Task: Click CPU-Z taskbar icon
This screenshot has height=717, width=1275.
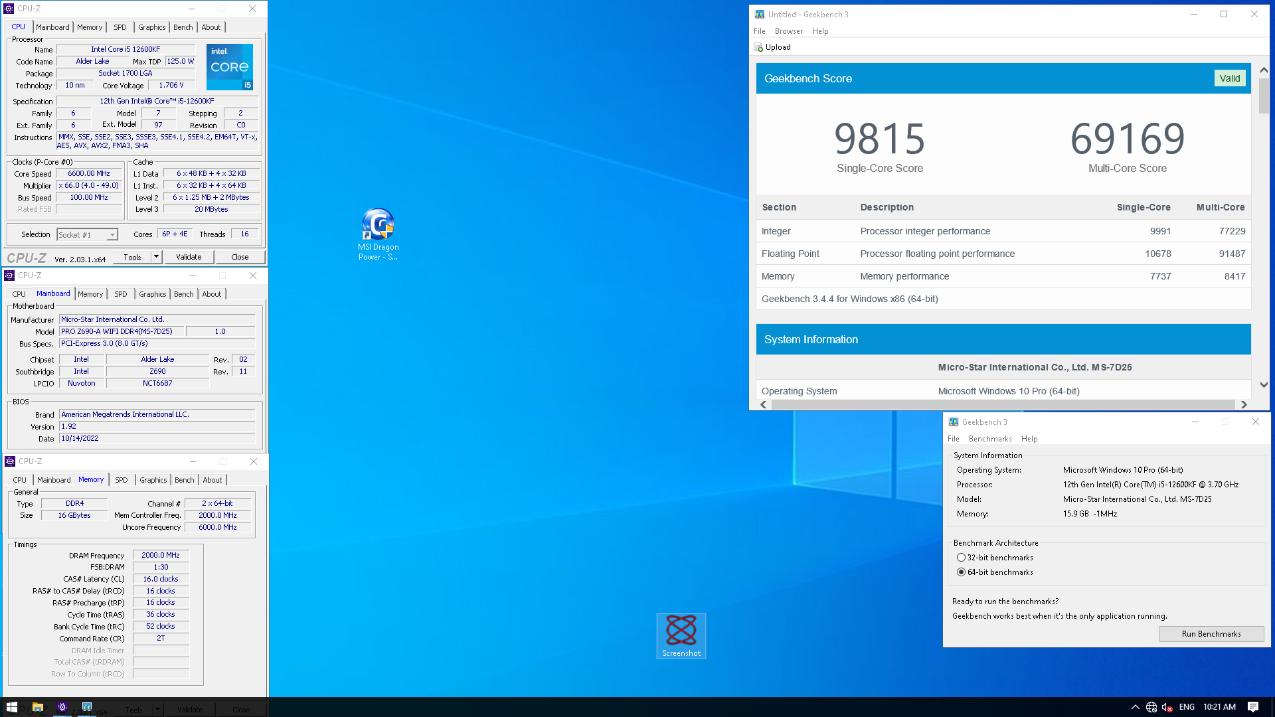Action: pyautogui.click(x=62, y=707)
